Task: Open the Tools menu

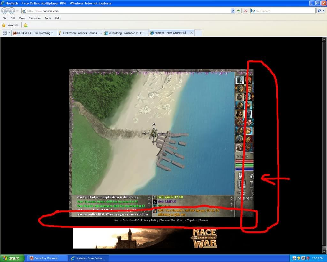Action: click(48, 18)
